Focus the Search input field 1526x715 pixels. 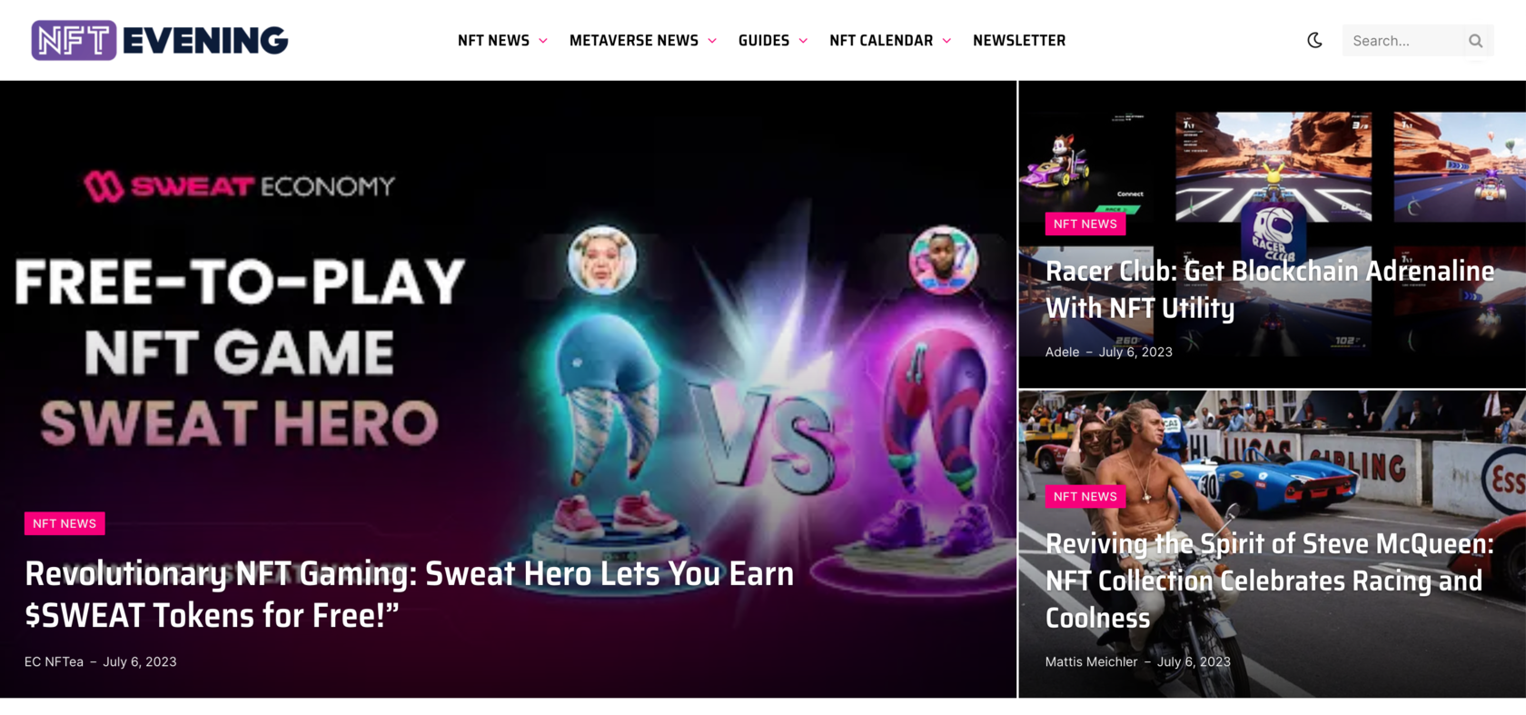[1403, 41]
